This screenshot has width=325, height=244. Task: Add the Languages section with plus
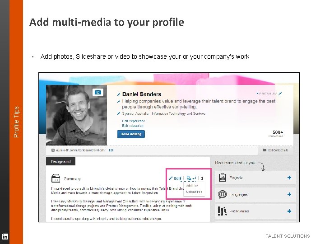click(x=289, y=194)
